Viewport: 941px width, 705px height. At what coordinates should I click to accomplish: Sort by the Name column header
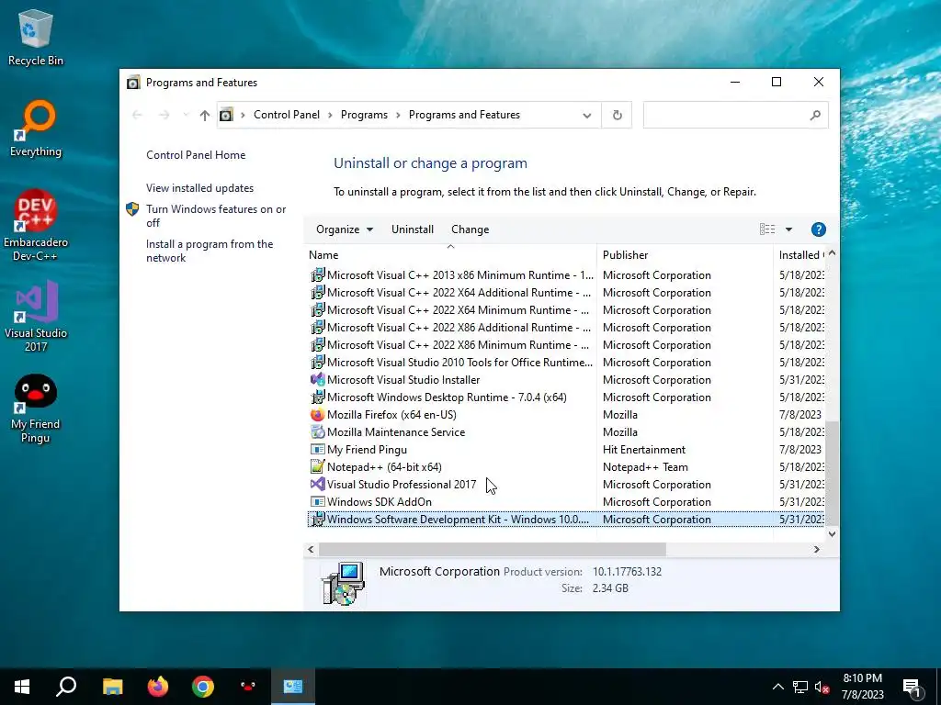pyautogui.click(x=450, y=255)
